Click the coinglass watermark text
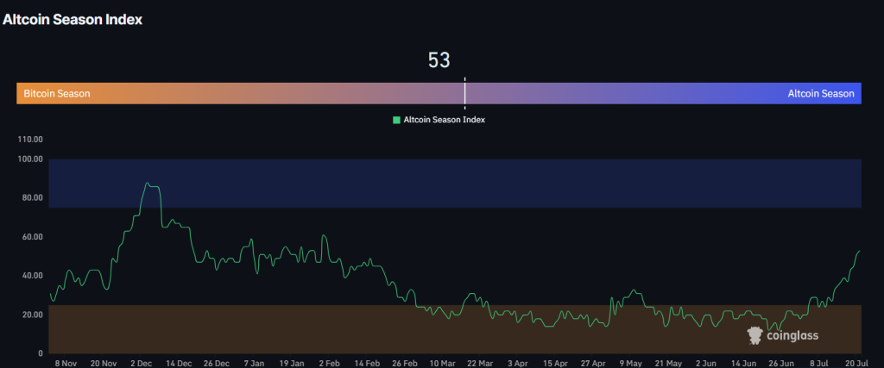The height and width of the screenshot is (368, 884). pos(792,336)
